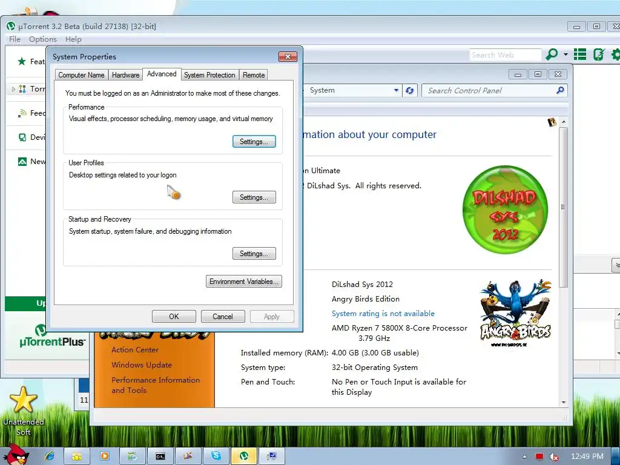Open the Feeds RSS icon in sidebar
The height and width of the screenshot is (465, 620).
click(22, 113)
